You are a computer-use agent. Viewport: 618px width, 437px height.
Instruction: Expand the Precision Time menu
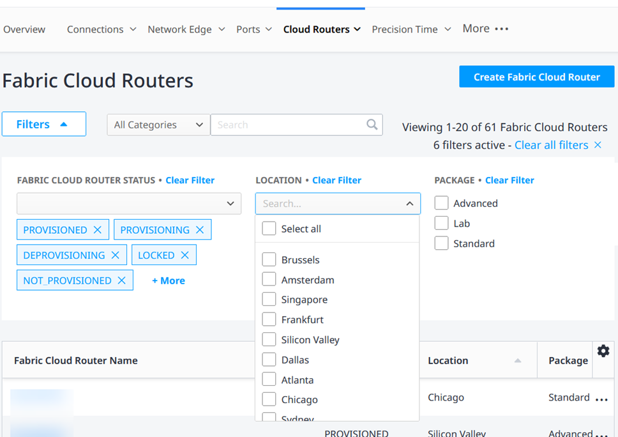tap(411, 29)
